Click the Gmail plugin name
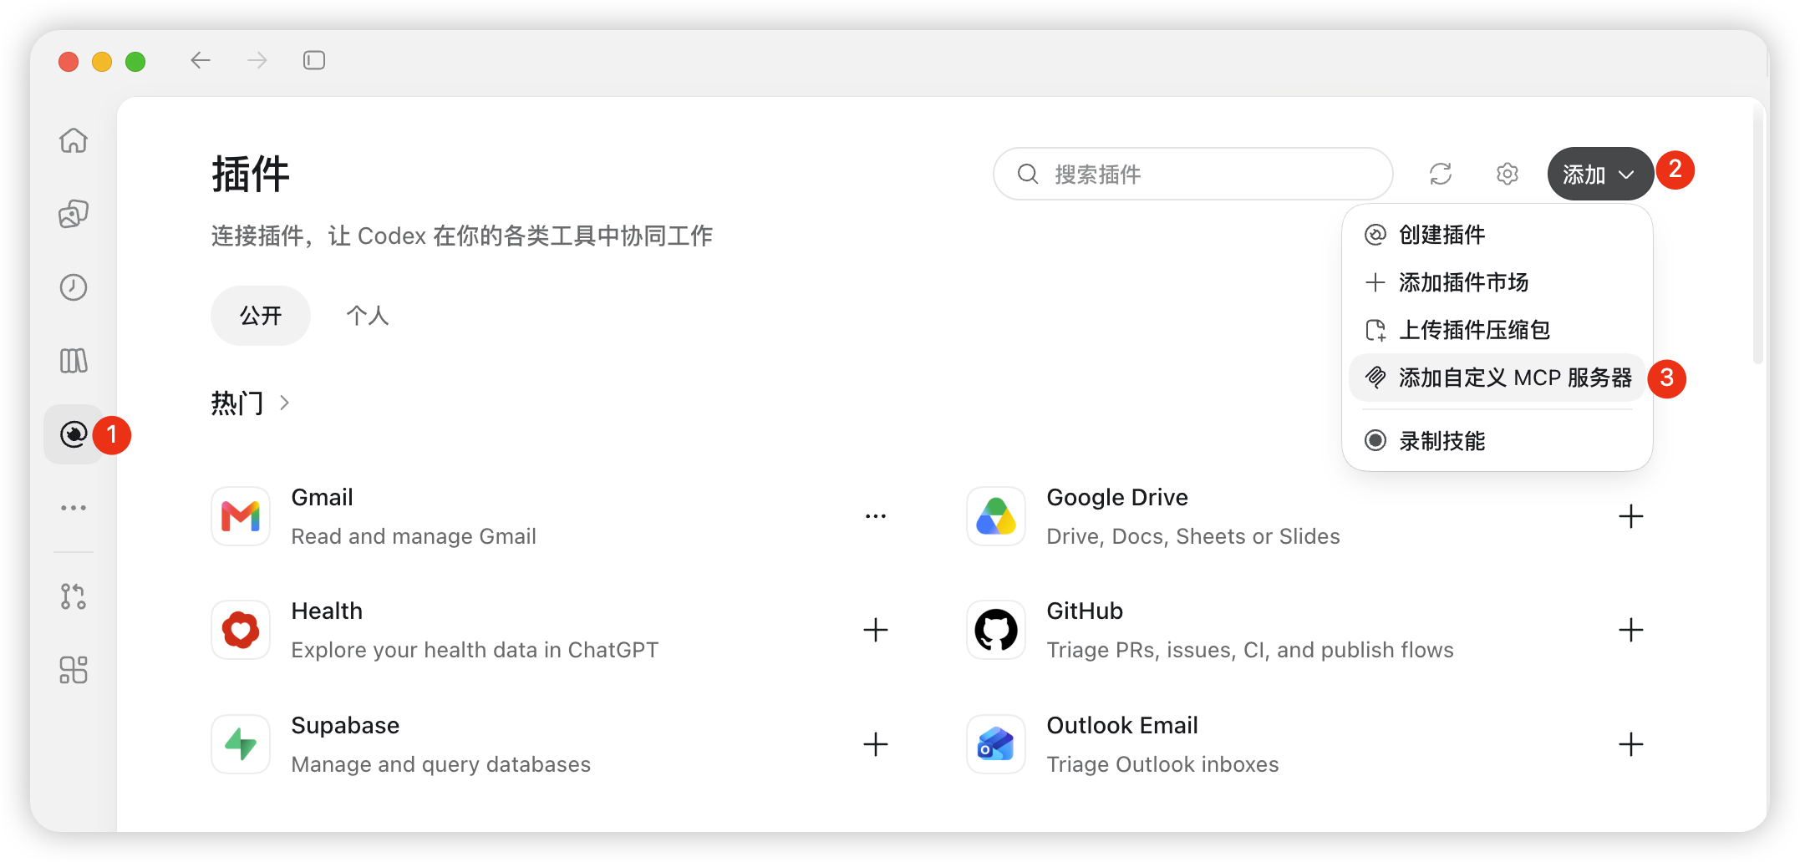Viewport: 1800px width, 862px height. coord(322,497)
